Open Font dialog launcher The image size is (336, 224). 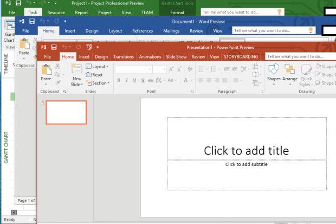pos(192,92)
